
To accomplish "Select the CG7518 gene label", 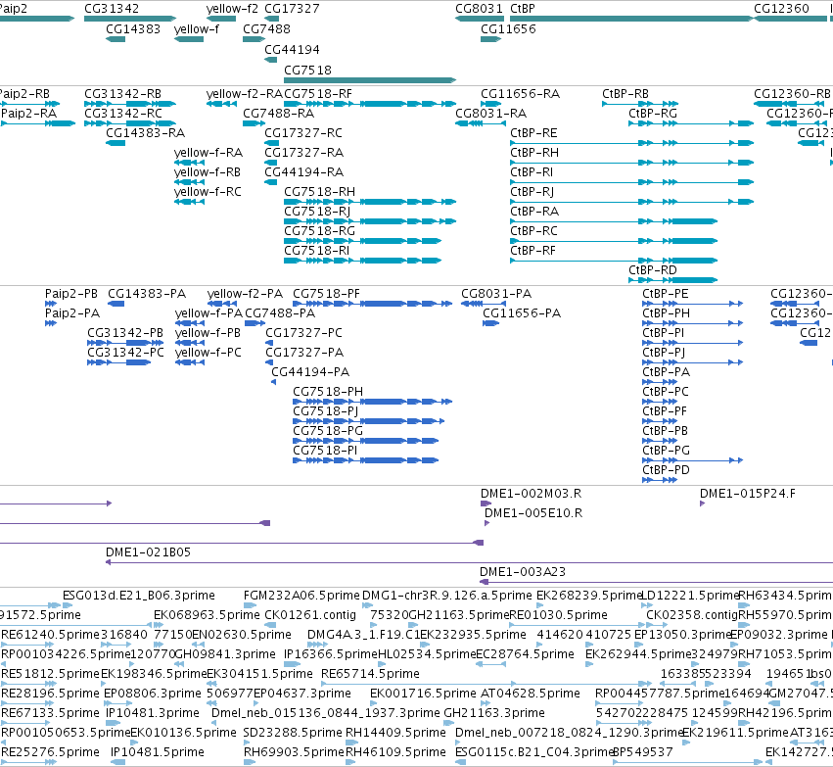I will pyautogui.click(x=307, y=71).
